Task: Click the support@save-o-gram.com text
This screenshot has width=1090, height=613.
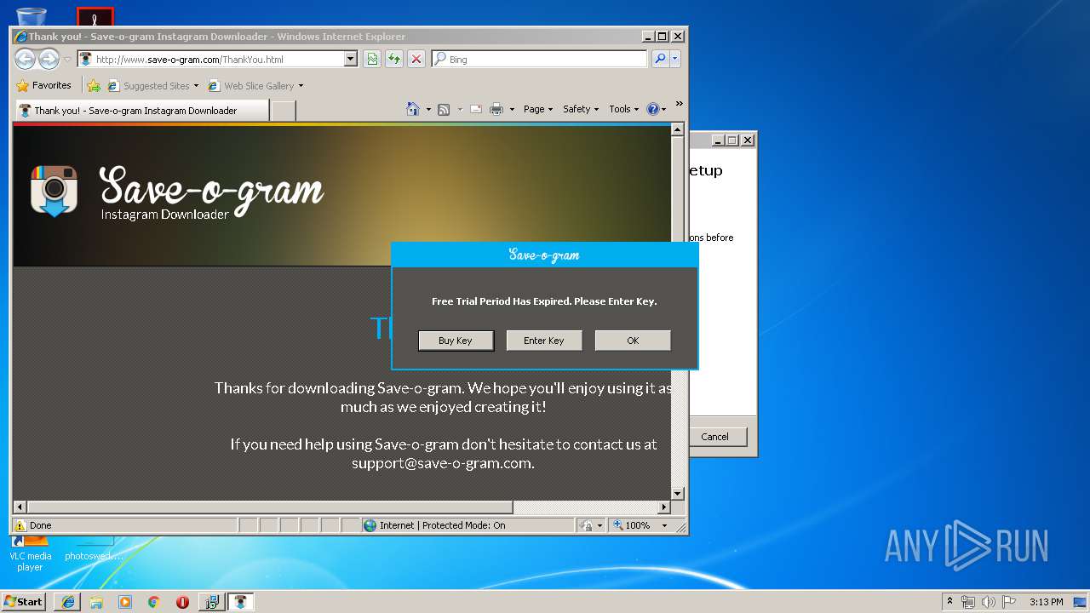Action: pyautogui.click(x=443, y=463)
